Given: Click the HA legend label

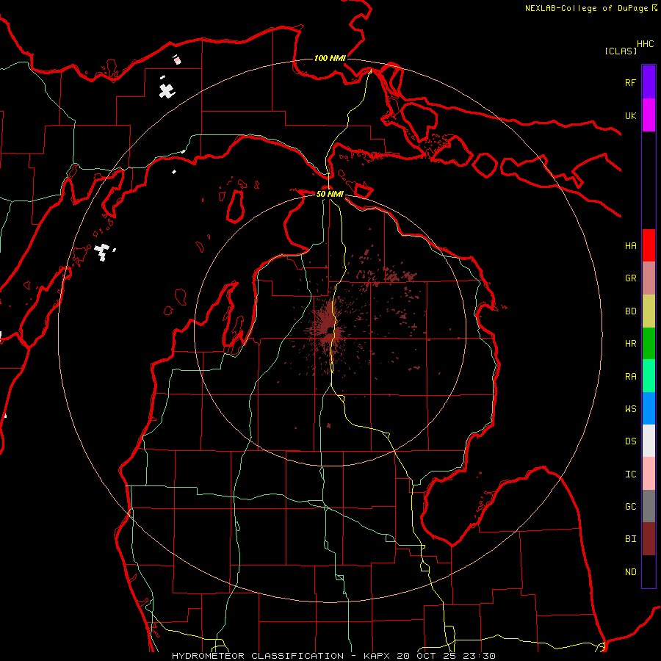Looking at the screenshot, I should (x=630, y=245).
